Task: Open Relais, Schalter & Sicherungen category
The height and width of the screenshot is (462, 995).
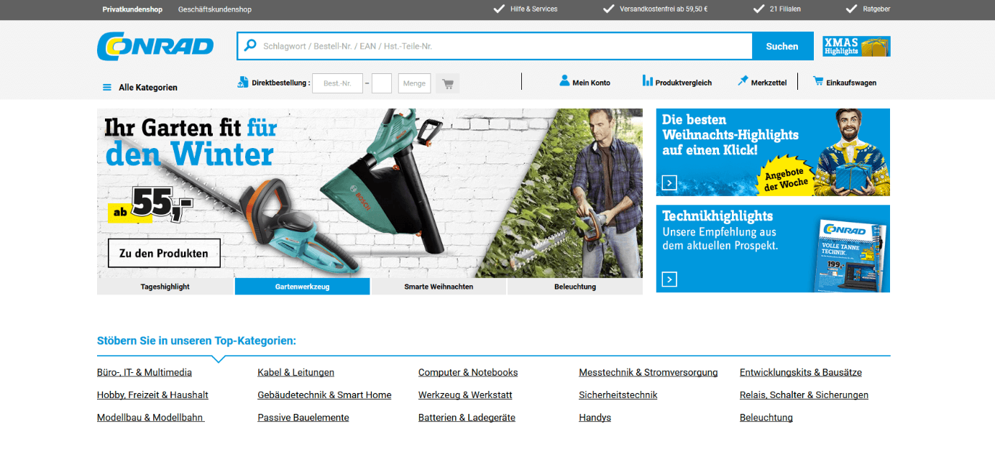Action: tap(804, 394)
